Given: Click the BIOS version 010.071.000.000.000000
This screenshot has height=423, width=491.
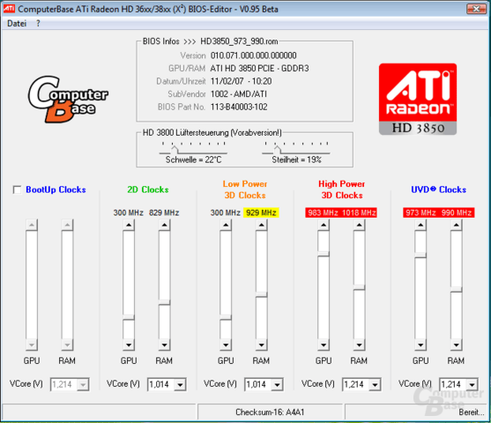Looking at the screenshot, I should [253, 56].
